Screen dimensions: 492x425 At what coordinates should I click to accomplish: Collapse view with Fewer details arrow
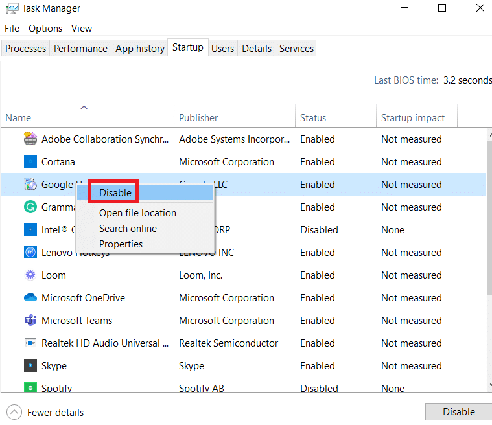14,412
